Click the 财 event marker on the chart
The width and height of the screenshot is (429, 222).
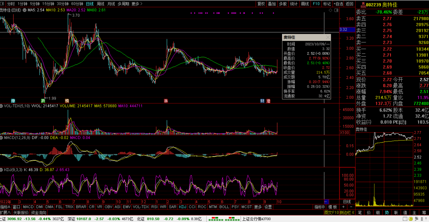pyautogui.click(x=262, y=101)
